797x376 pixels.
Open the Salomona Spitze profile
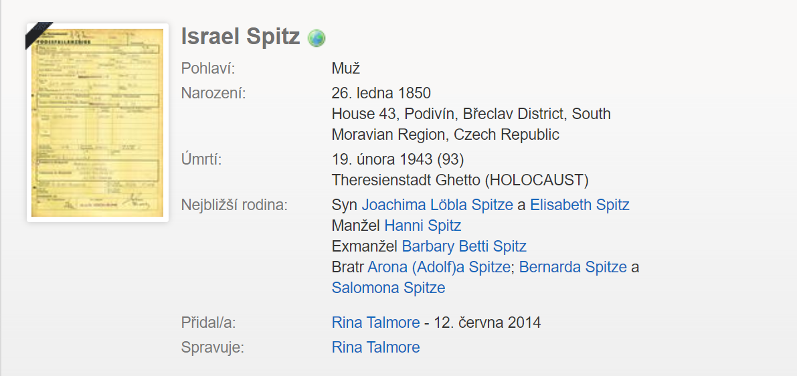[x=388, y=288]
